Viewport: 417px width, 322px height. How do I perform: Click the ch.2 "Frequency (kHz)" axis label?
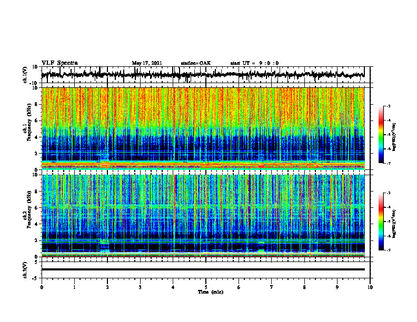tap(29, 209)
